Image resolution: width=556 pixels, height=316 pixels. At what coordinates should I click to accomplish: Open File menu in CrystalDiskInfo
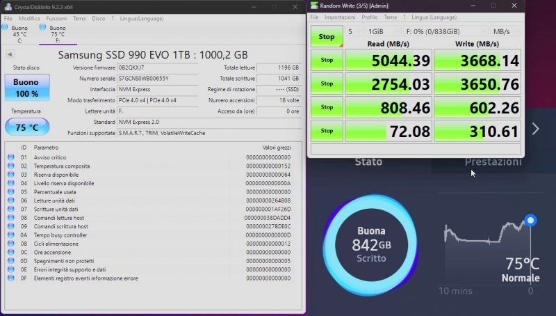pos(8,19)
